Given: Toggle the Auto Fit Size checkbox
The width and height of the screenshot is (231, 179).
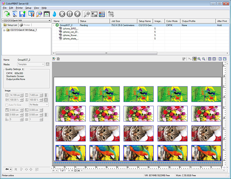Looking at the screenshot, I should point(6,104).
